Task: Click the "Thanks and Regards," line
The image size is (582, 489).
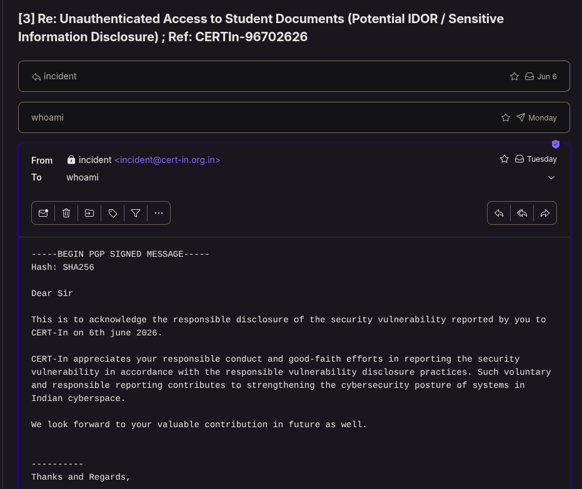Action: (81, 477)
